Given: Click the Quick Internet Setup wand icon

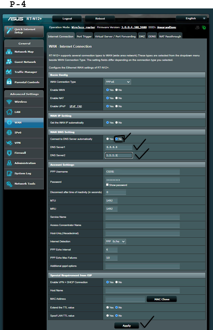Looking at the screenshot, I should point(9,31).
